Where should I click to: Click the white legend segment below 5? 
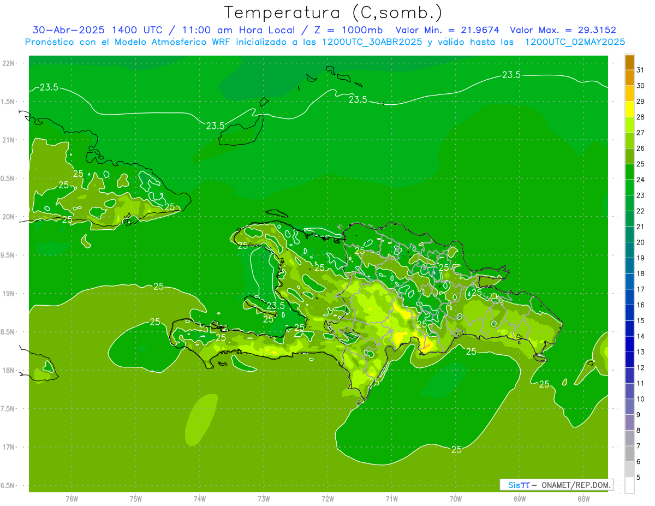tap(629, 485)
